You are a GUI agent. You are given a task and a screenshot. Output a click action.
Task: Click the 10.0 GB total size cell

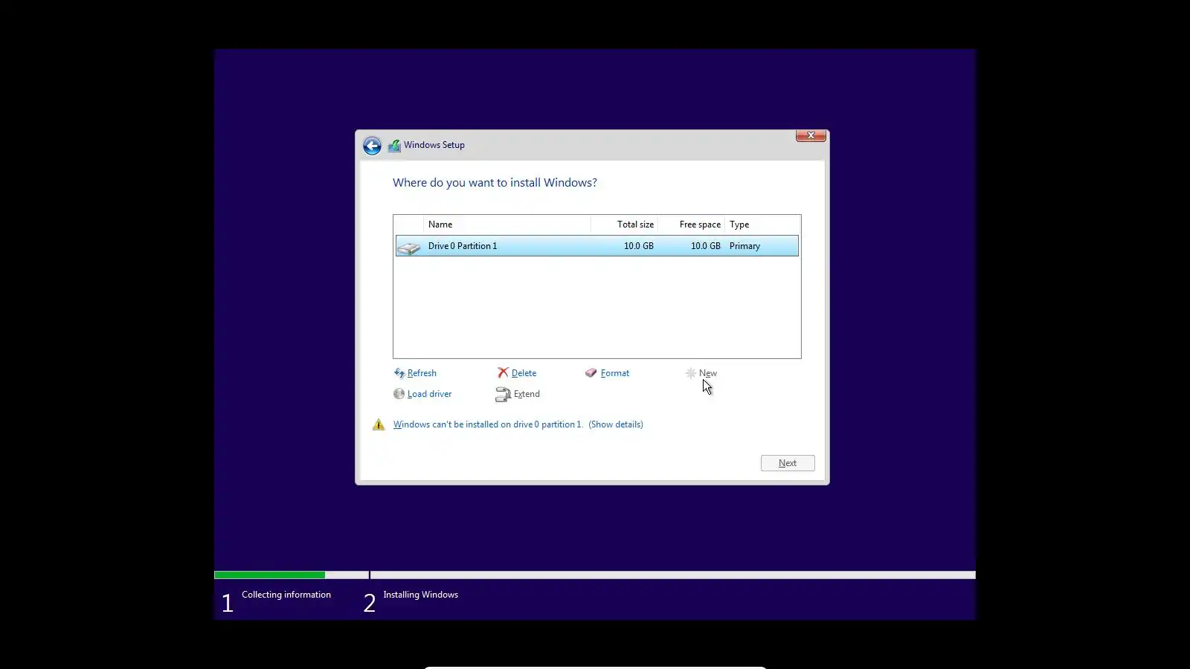click(639, 246)
